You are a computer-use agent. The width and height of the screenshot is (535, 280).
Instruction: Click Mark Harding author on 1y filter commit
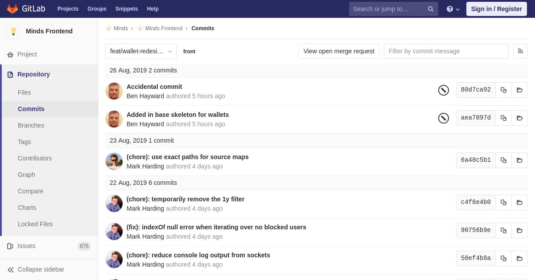tap(145, 208)
